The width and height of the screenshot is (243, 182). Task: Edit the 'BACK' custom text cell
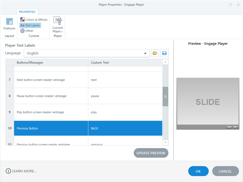click(x=125, y=128)
